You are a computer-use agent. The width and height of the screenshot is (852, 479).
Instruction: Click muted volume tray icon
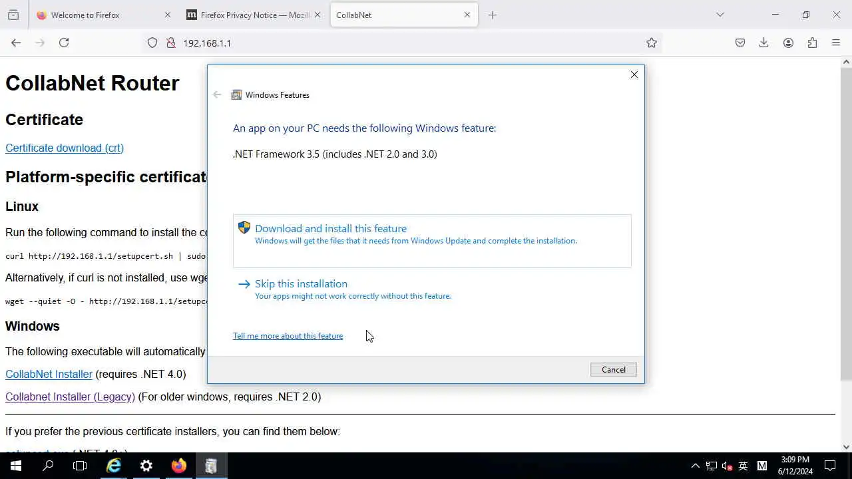pos(727,466)
